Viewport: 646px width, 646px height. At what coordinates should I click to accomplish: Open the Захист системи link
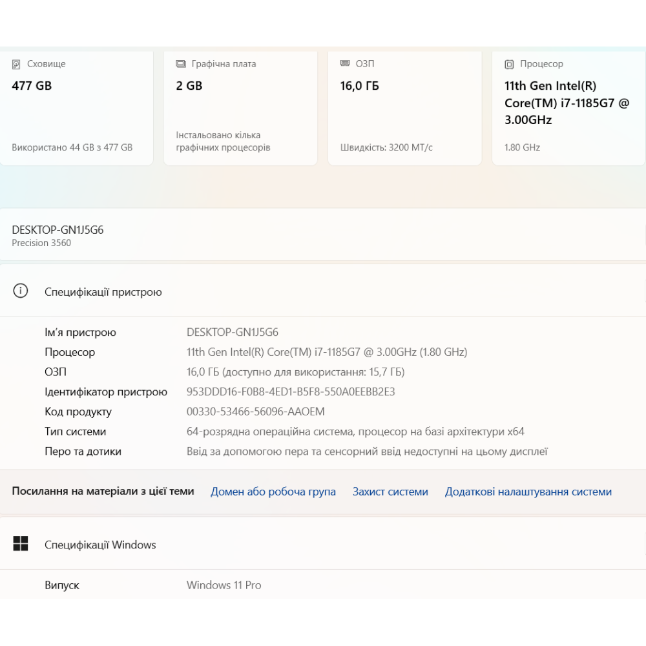click(x=390, y=492)
